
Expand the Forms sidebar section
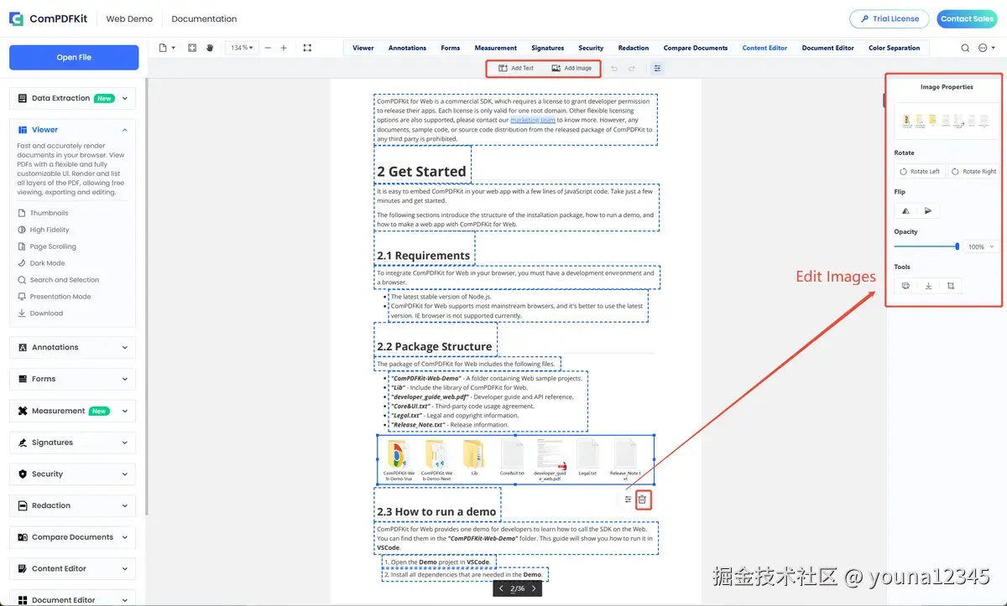tap(72, 379)
